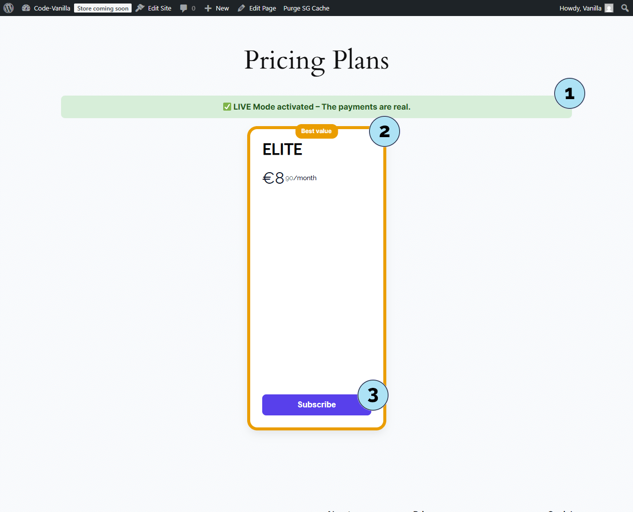This screenshot has height=512, width=633.
Task: Click the green checkmark in LIVE banner
Action: coord(227,107)
